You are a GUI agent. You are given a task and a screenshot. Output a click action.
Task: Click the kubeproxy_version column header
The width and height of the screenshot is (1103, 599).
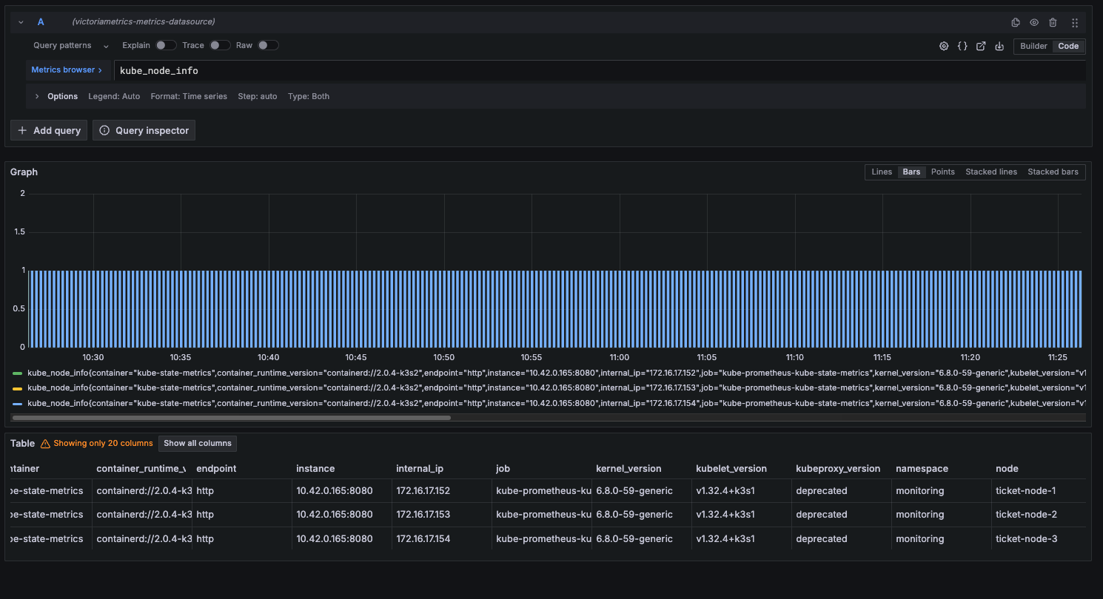click(x=838, y=468)
